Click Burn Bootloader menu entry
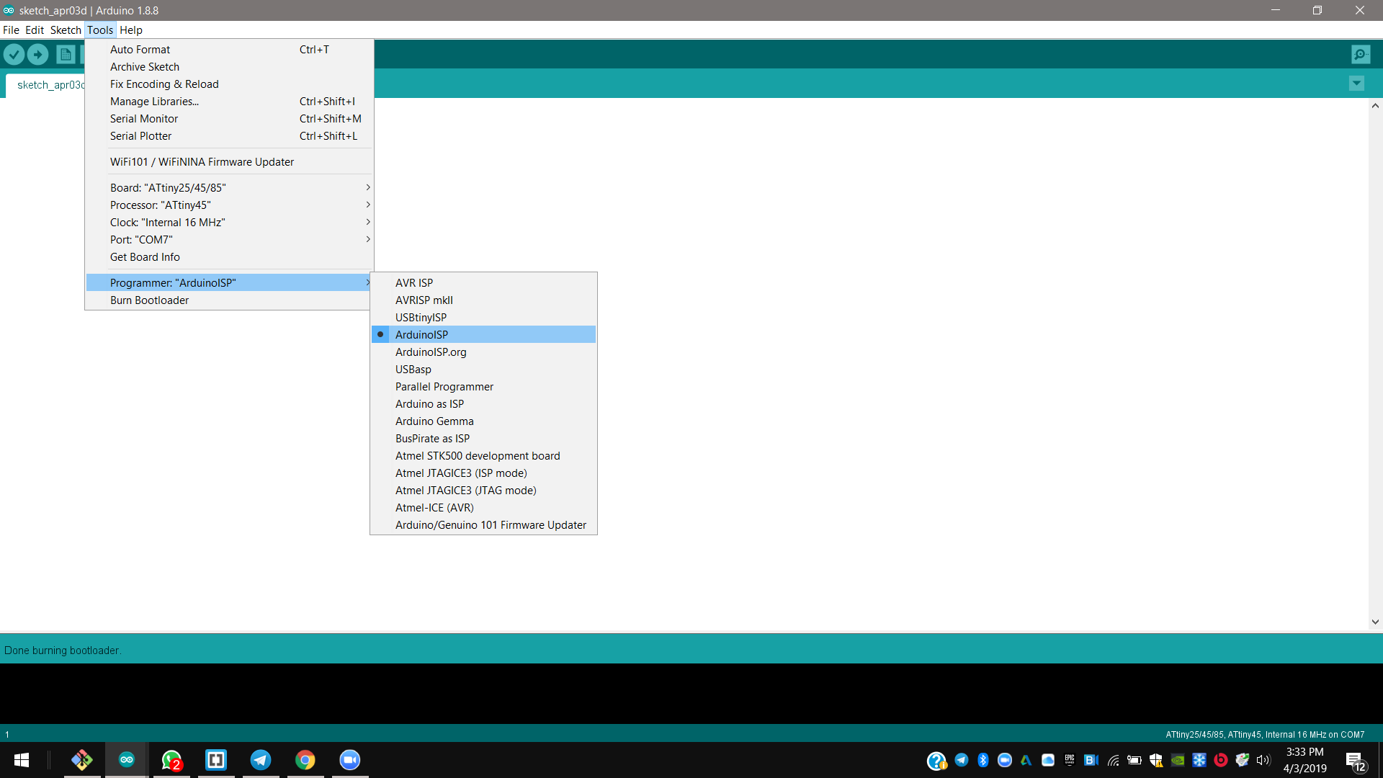Image resolution: width=1383 pixels, height=778 pixels. pyautogui.click(x=149, y=300)
